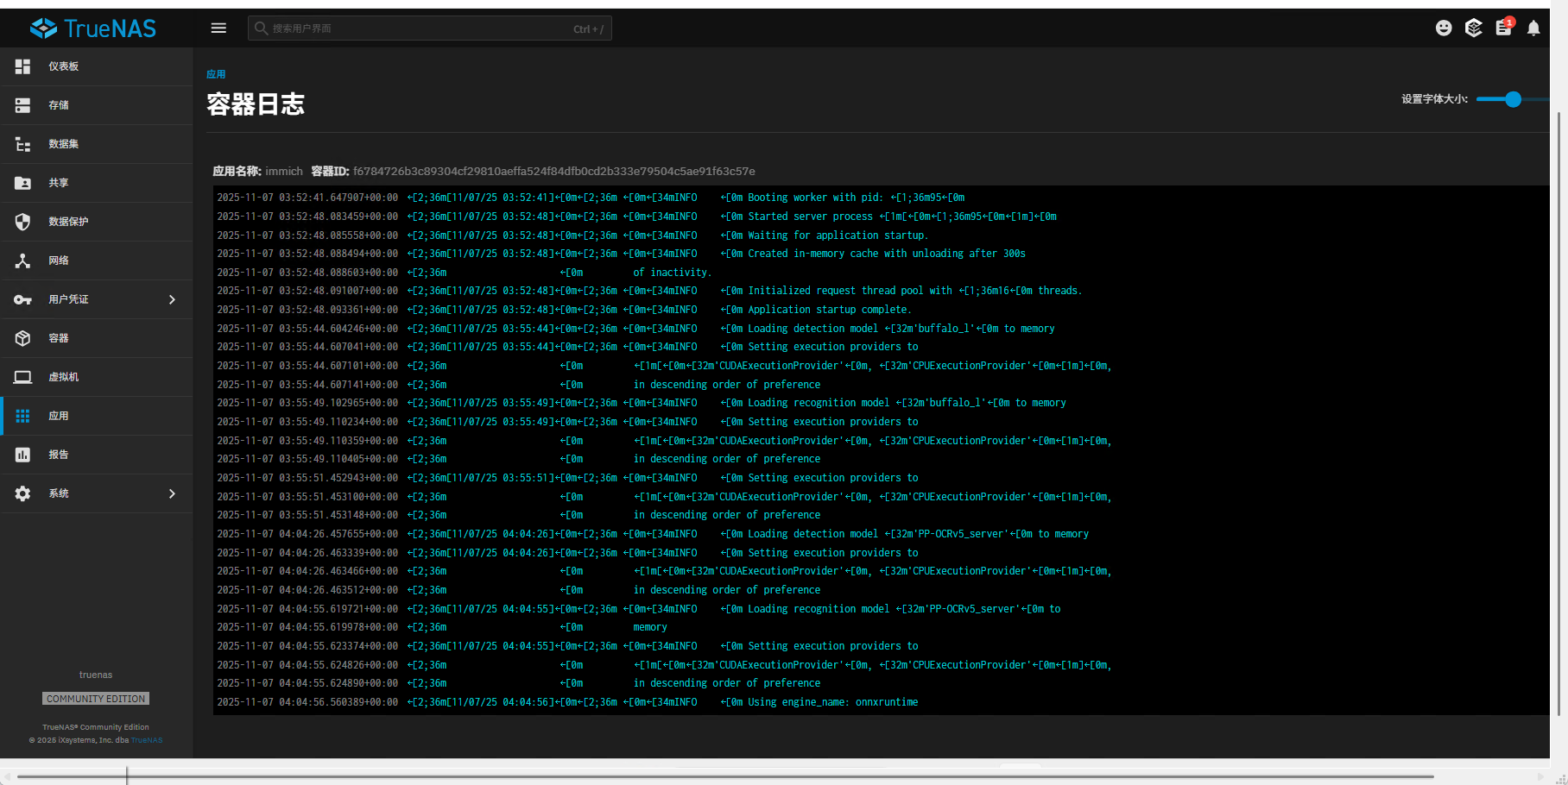Click the system gear icon
The height and width of the screenshot is (785, 1568).
click(x=23, y=493)
